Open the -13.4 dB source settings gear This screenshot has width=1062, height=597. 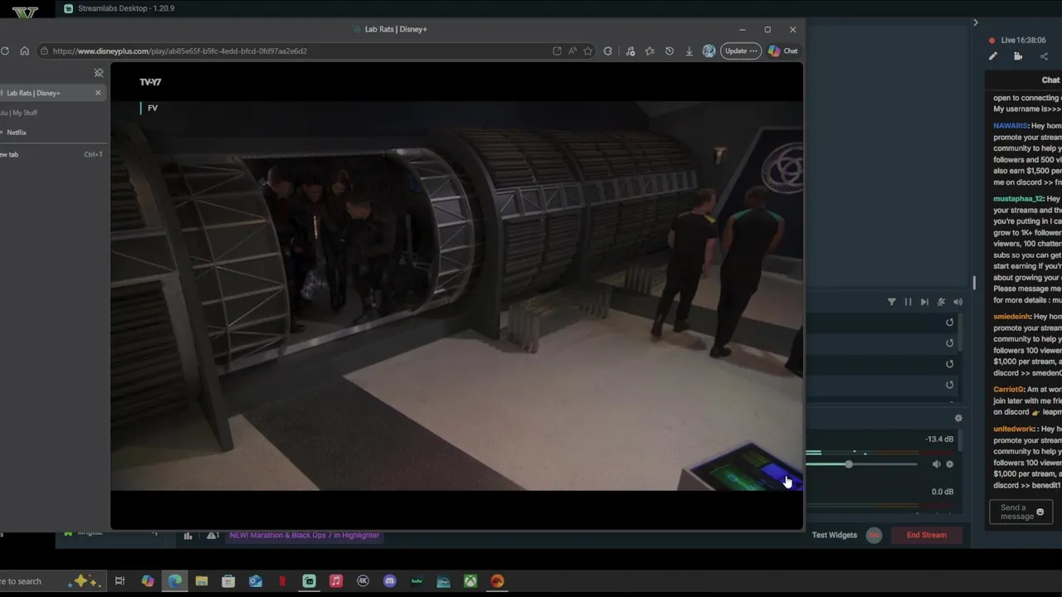tap(950, 464)
